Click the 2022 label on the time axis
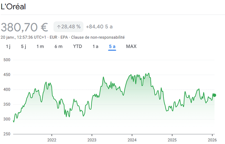 click(x=52, y=139)
